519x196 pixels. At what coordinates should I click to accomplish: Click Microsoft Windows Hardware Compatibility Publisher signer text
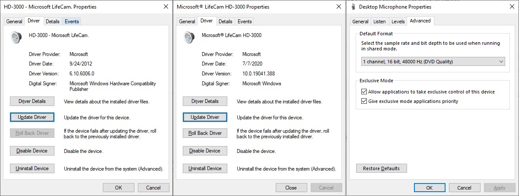[113, 87]
